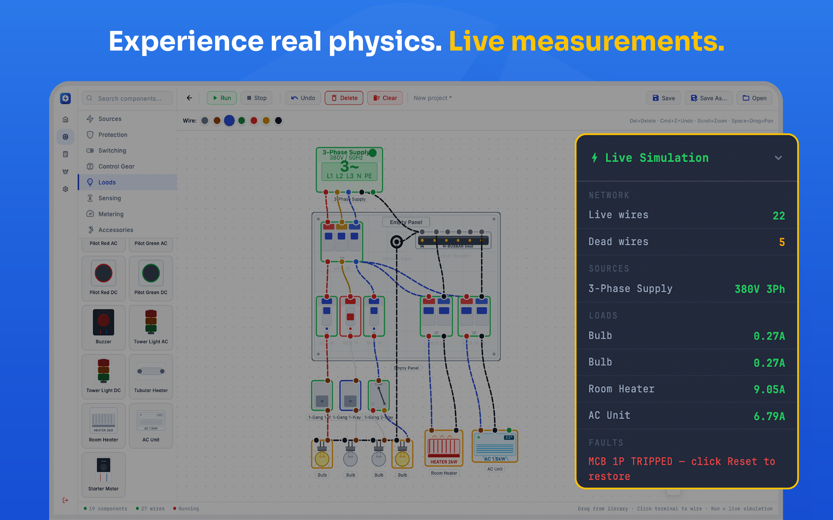833x520 pixels.
Task: Click the red Delete button
Action: (x=344, y=98)
